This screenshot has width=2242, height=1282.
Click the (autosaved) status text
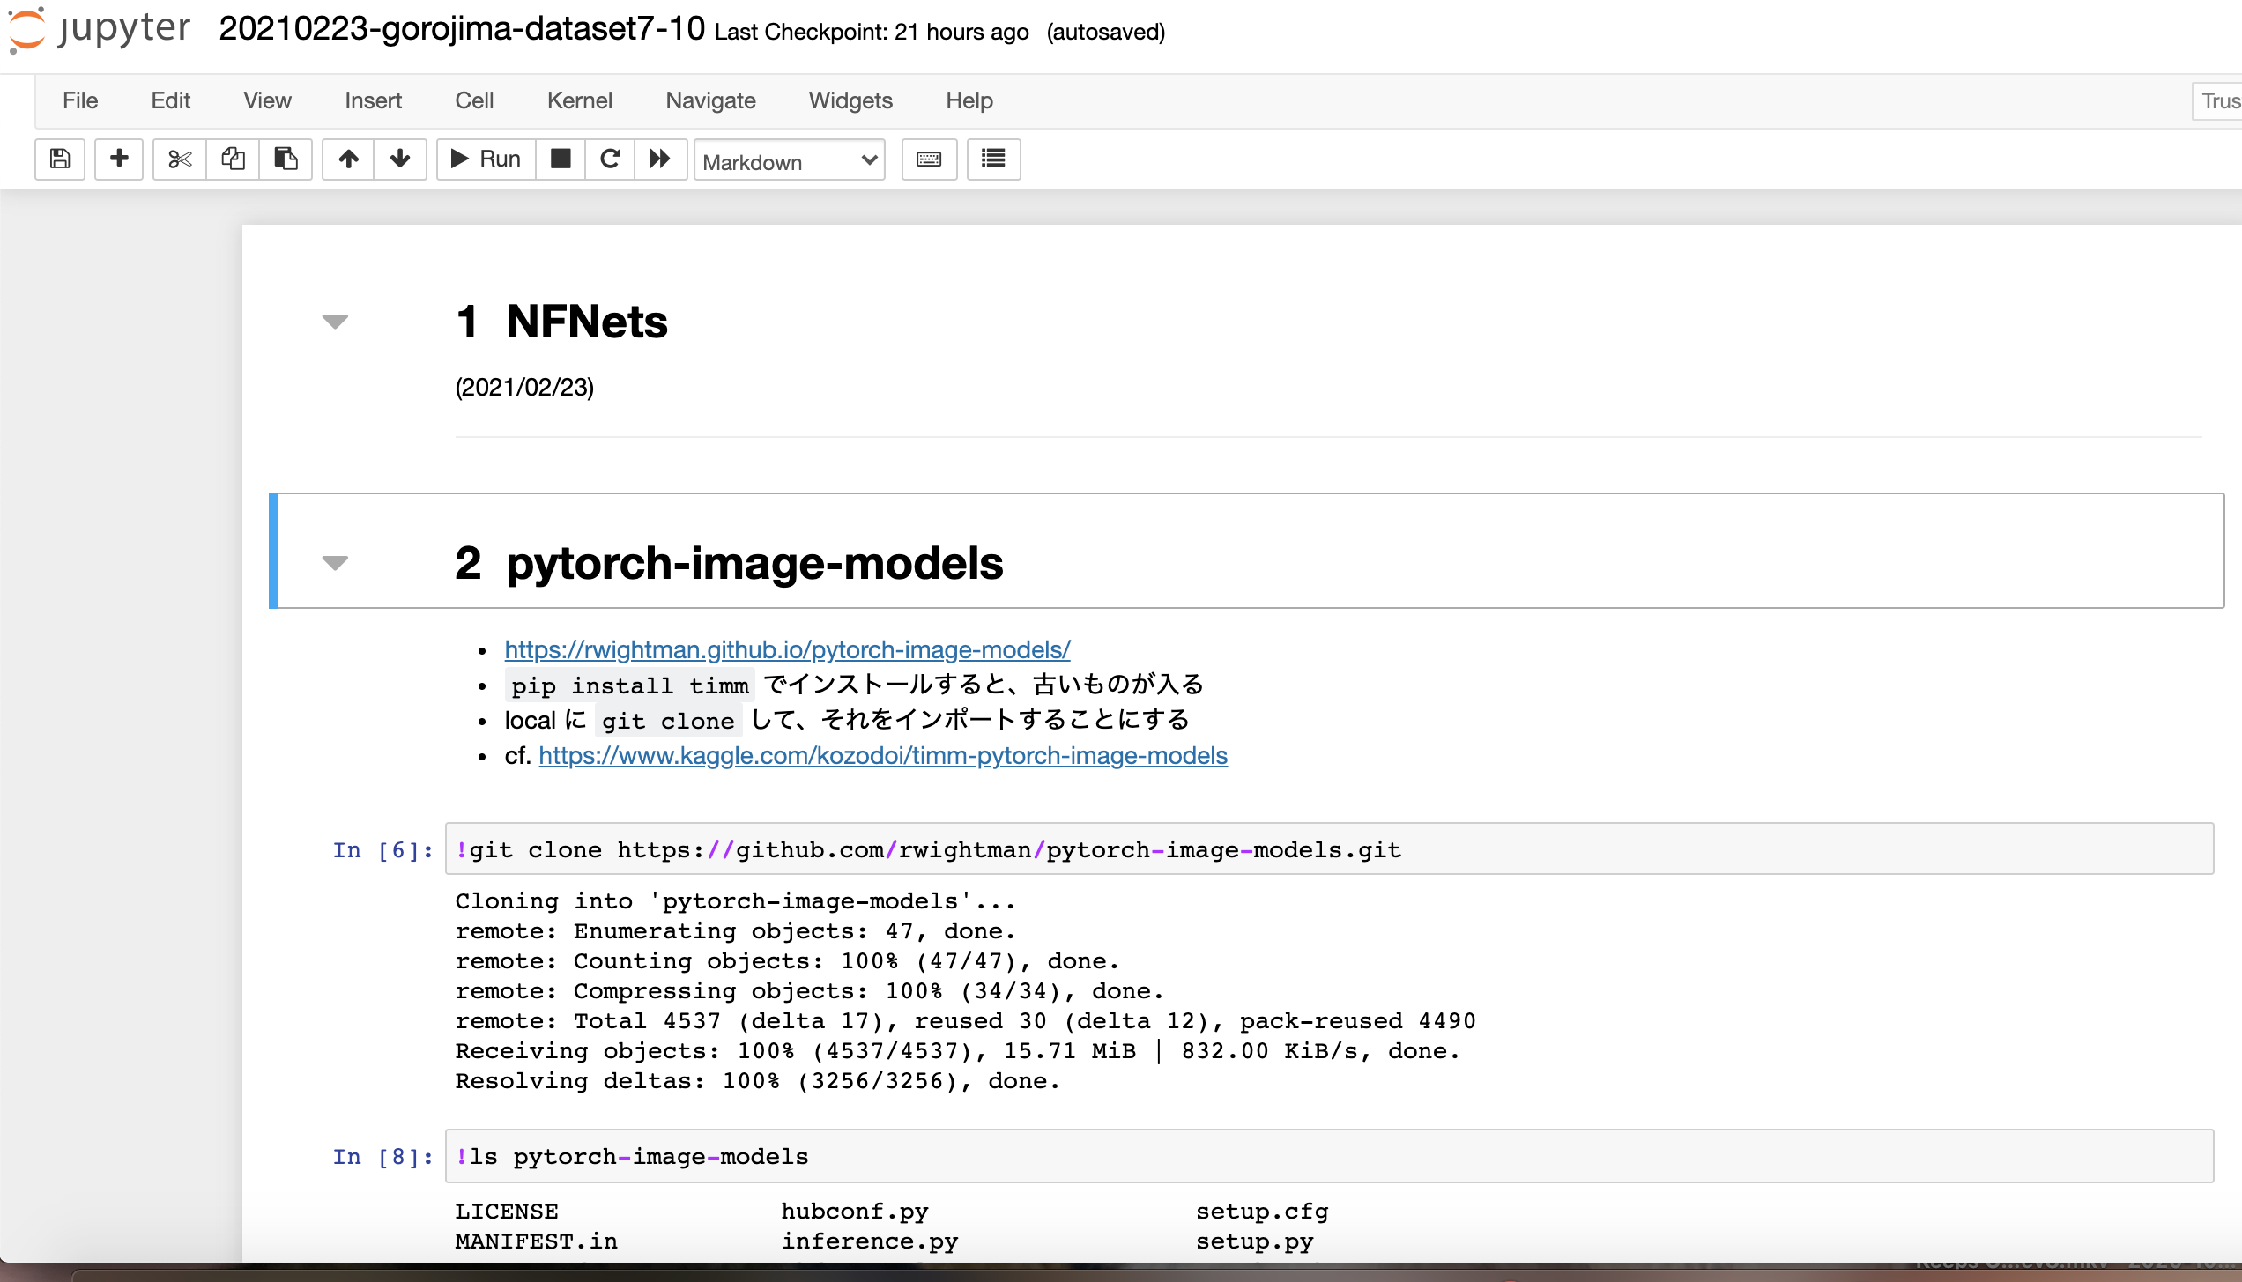(x=1106, y=32)
